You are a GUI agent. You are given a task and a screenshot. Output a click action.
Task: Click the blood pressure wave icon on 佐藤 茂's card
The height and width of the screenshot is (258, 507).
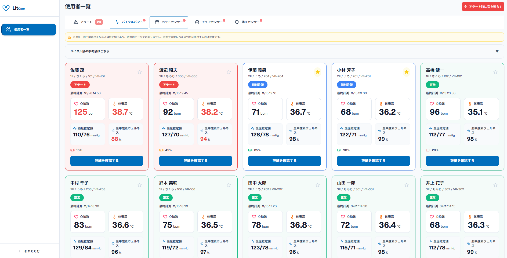75,128
